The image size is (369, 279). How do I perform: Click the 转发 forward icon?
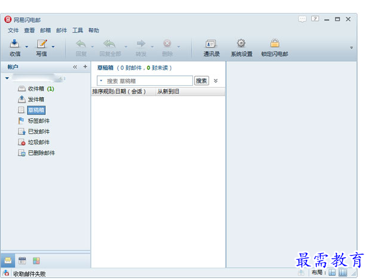(141, 43)
